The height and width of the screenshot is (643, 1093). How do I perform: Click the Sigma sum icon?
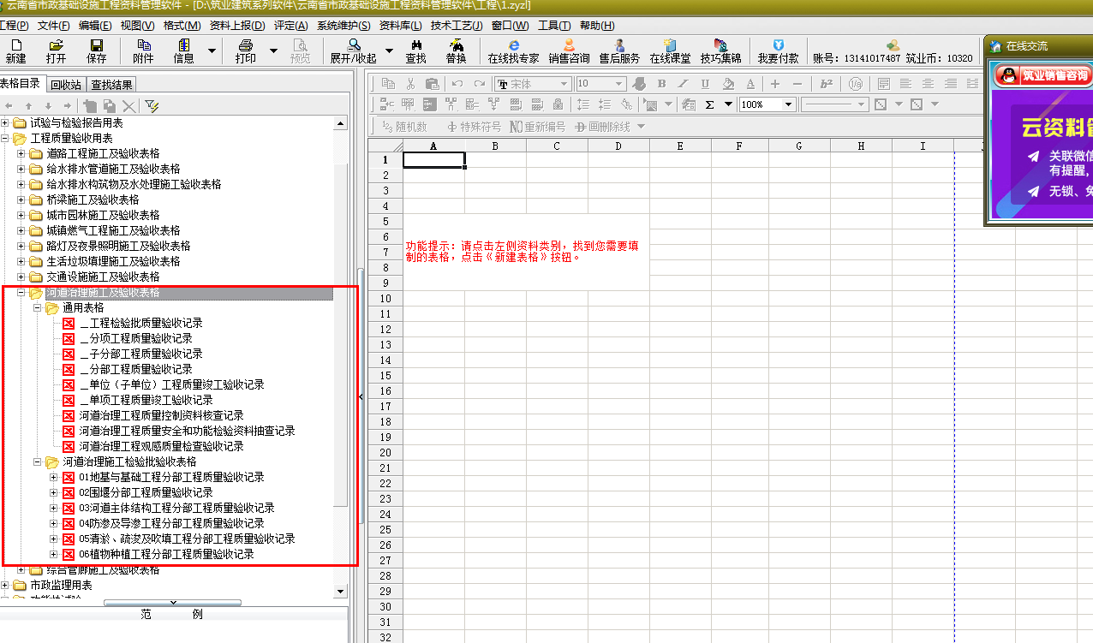709,104
